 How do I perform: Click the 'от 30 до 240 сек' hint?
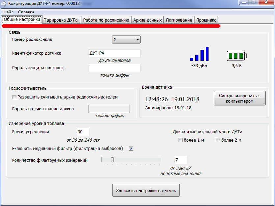click(83, 140)
